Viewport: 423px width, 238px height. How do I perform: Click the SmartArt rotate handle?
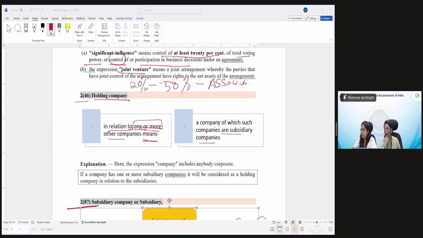(x=170, y=200)
